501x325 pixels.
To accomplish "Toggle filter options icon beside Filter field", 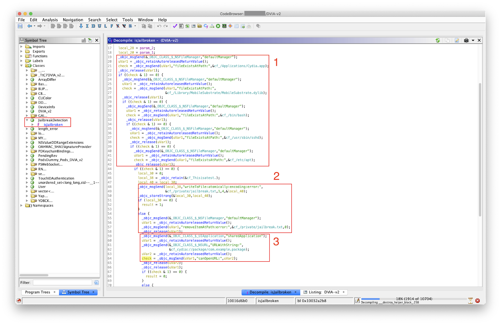I will click(x=96, y=282).
